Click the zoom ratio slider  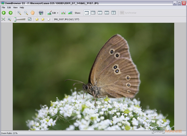pos(20,19)
